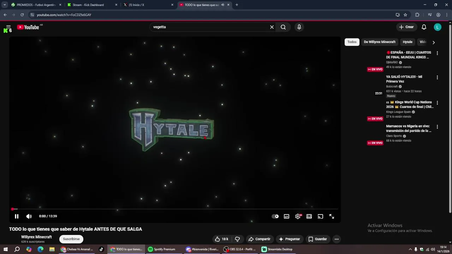The image size is (452, 254).
Task: Dislike the video with thumbs down
Action: tap(237, 239)
